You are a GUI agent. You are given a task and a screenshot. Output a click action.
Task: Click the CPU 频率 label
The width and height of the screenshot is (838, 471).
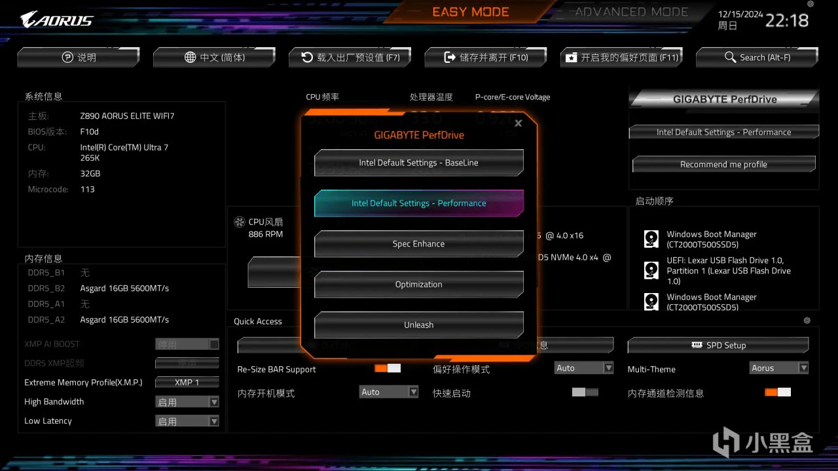pos(322,97)
